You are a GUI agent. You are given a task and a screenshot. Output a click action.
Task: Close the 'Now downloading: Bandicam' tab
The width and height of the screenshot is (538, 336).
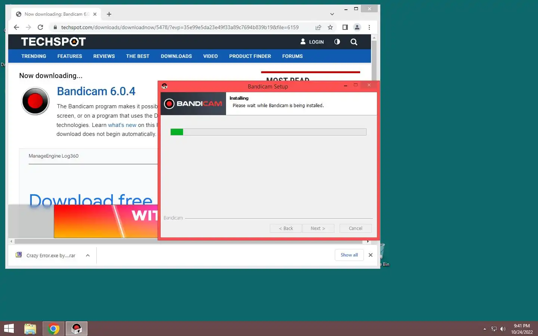(95, 14)
